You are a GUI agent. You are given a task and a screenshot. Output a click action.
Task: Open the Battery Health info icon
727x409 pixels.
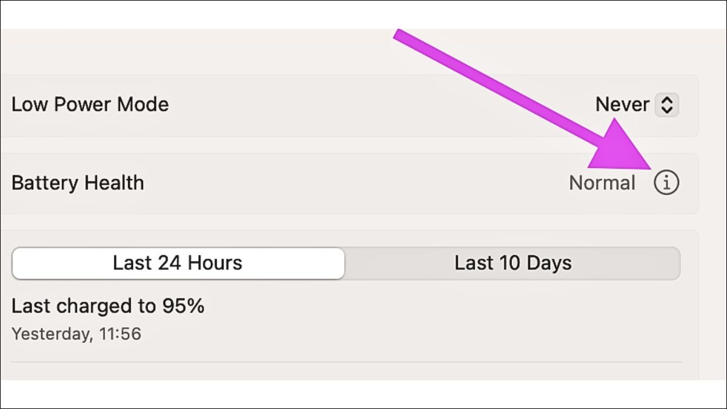click(x=666, y=182)
